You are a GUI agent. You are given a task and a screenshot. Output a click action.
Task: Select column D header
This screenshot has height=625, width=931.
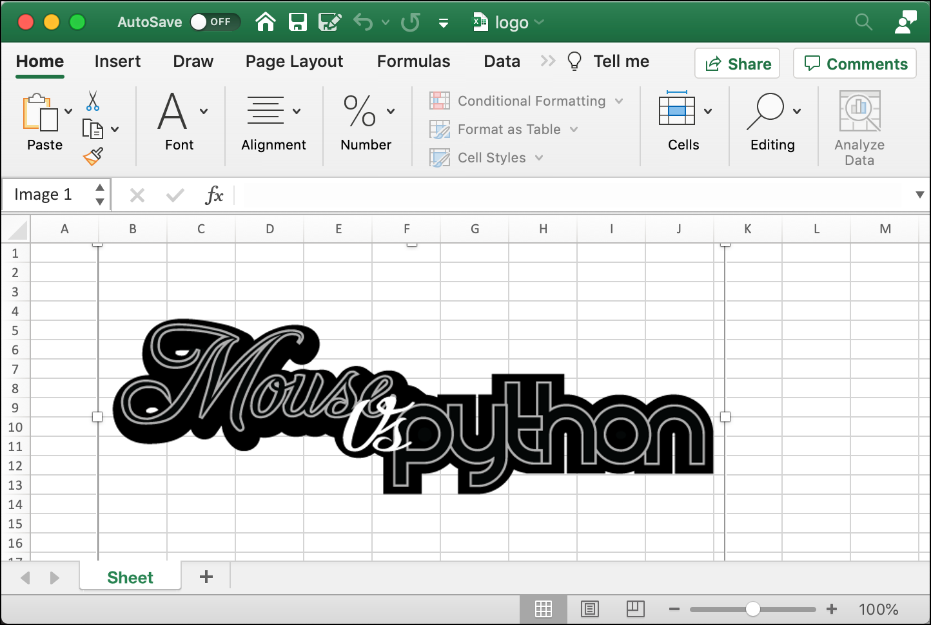click(269, 229)
